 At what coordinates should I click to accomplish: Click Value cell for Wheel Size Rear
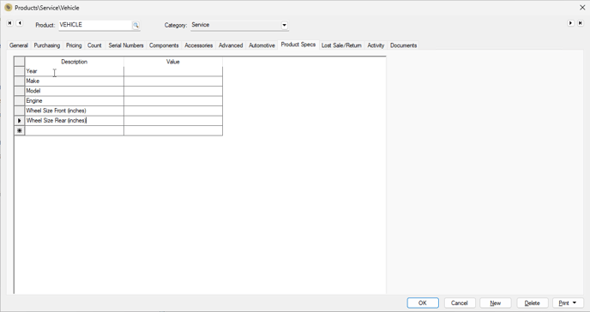pos(173,121)
